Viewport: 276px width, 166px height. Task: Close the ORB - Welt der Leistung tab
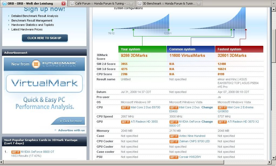[x=64, y=3]
